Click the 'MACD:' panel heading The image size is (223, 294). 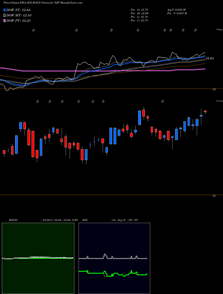pos(13,220)
